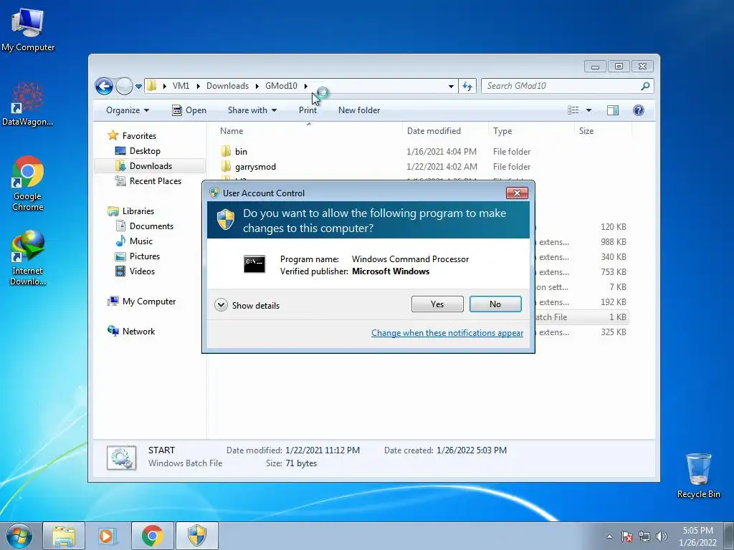The image size is (734, 550).
Task: Click Print in the Explorer toolbar
Action: 308,110
